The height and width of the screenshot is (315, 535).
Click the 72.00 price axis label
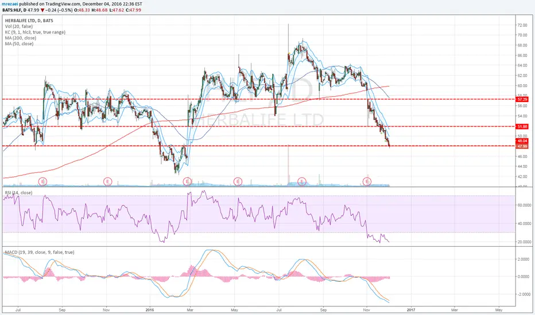tap(522, 25)
